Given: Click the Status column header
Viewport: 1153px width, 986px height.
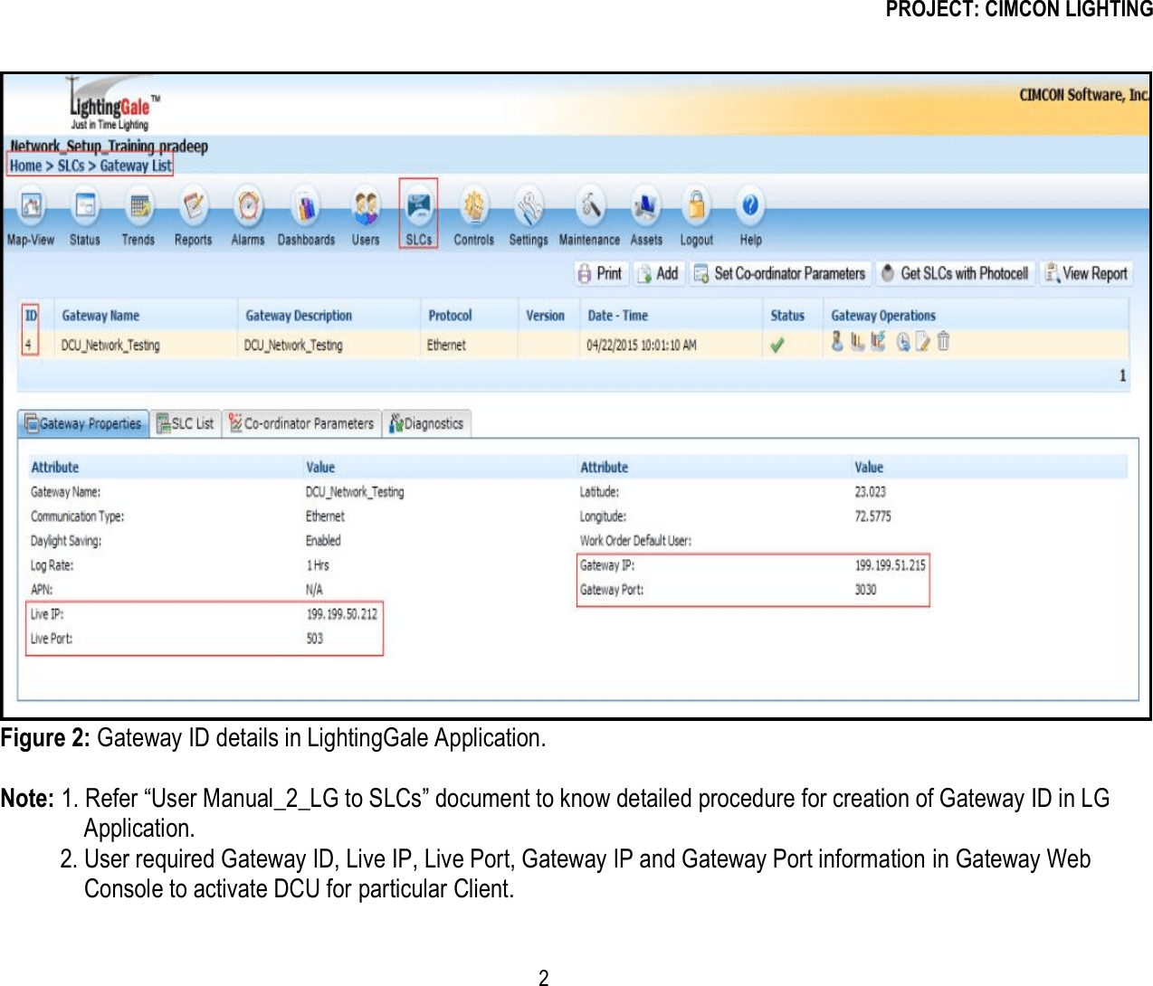Looking at the screenshot, I should (x=787, y=316).
